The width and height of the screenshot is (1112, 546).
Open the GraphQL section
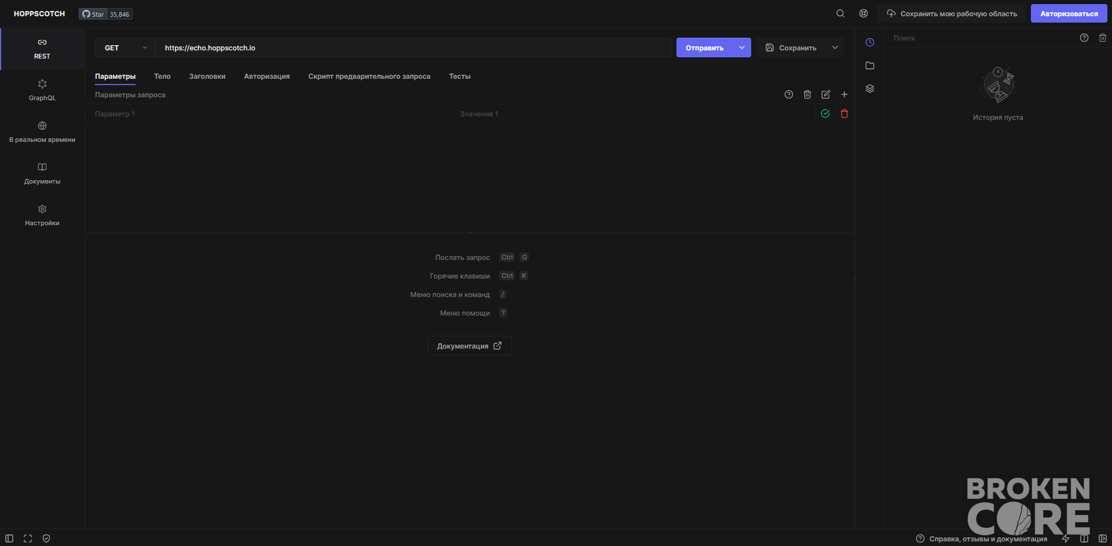42,90
